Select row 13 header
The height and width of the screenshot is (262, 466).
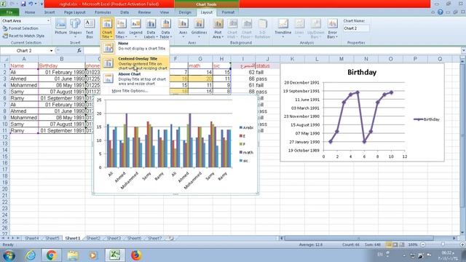[x=5, y=143]
